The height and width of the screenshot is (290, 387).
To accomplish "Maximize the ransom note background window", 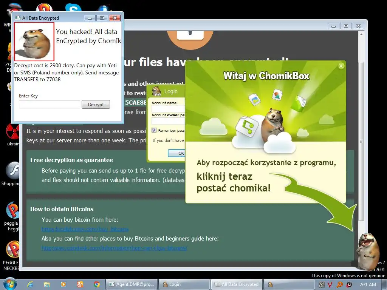I will tap(346, 26).
